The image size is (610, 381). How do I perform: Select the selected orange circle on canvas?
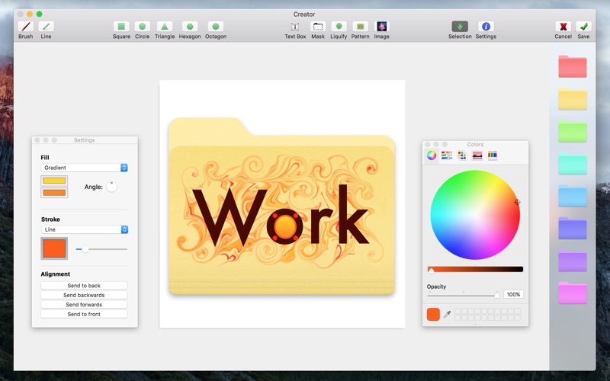(285, 226)
